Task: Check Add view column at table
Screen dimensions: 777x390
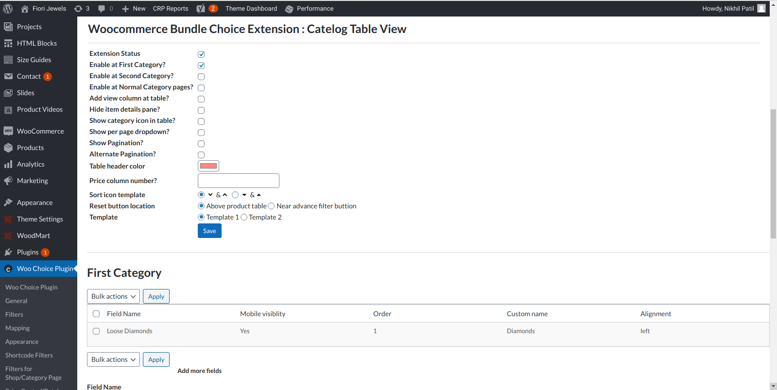Action: (x=201, y=99)
